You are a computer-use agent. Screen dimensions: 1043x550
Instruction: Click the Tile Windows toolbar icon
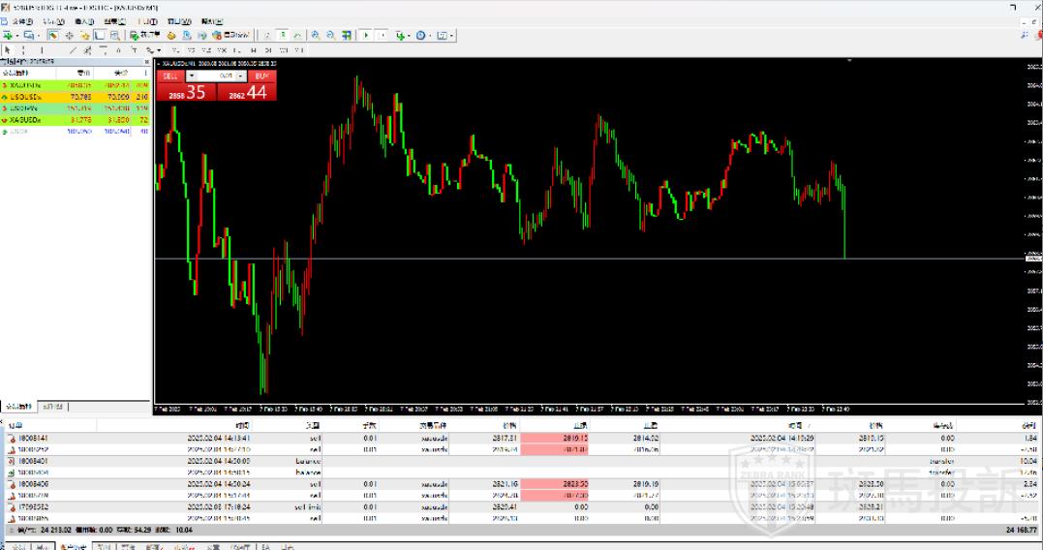(348, 36)
